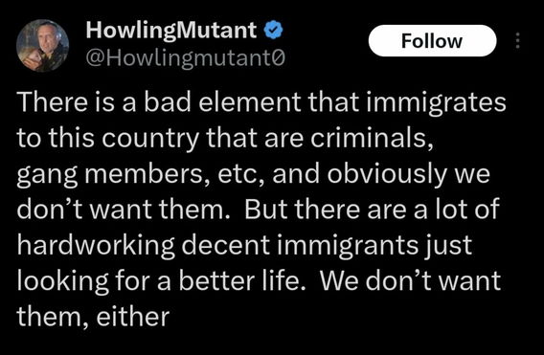Visit the @Howlingmutant0 handle link
The image size is (544, 355).
pyautogui.click(x=185, y=58)
